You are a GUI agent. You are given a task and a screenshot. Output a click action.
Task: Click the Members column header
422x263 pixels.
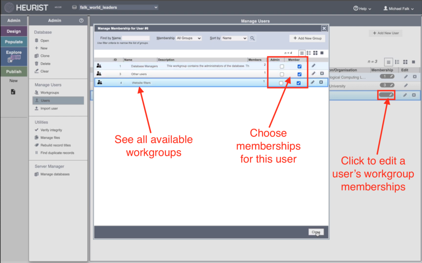tap(255, 60)
